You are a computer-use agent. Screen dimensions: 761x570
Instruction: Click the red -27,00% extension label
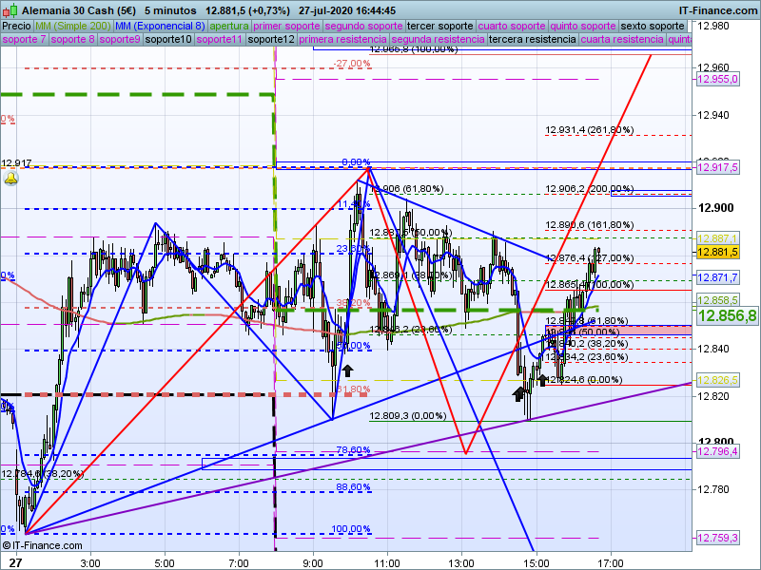point(352,64)
